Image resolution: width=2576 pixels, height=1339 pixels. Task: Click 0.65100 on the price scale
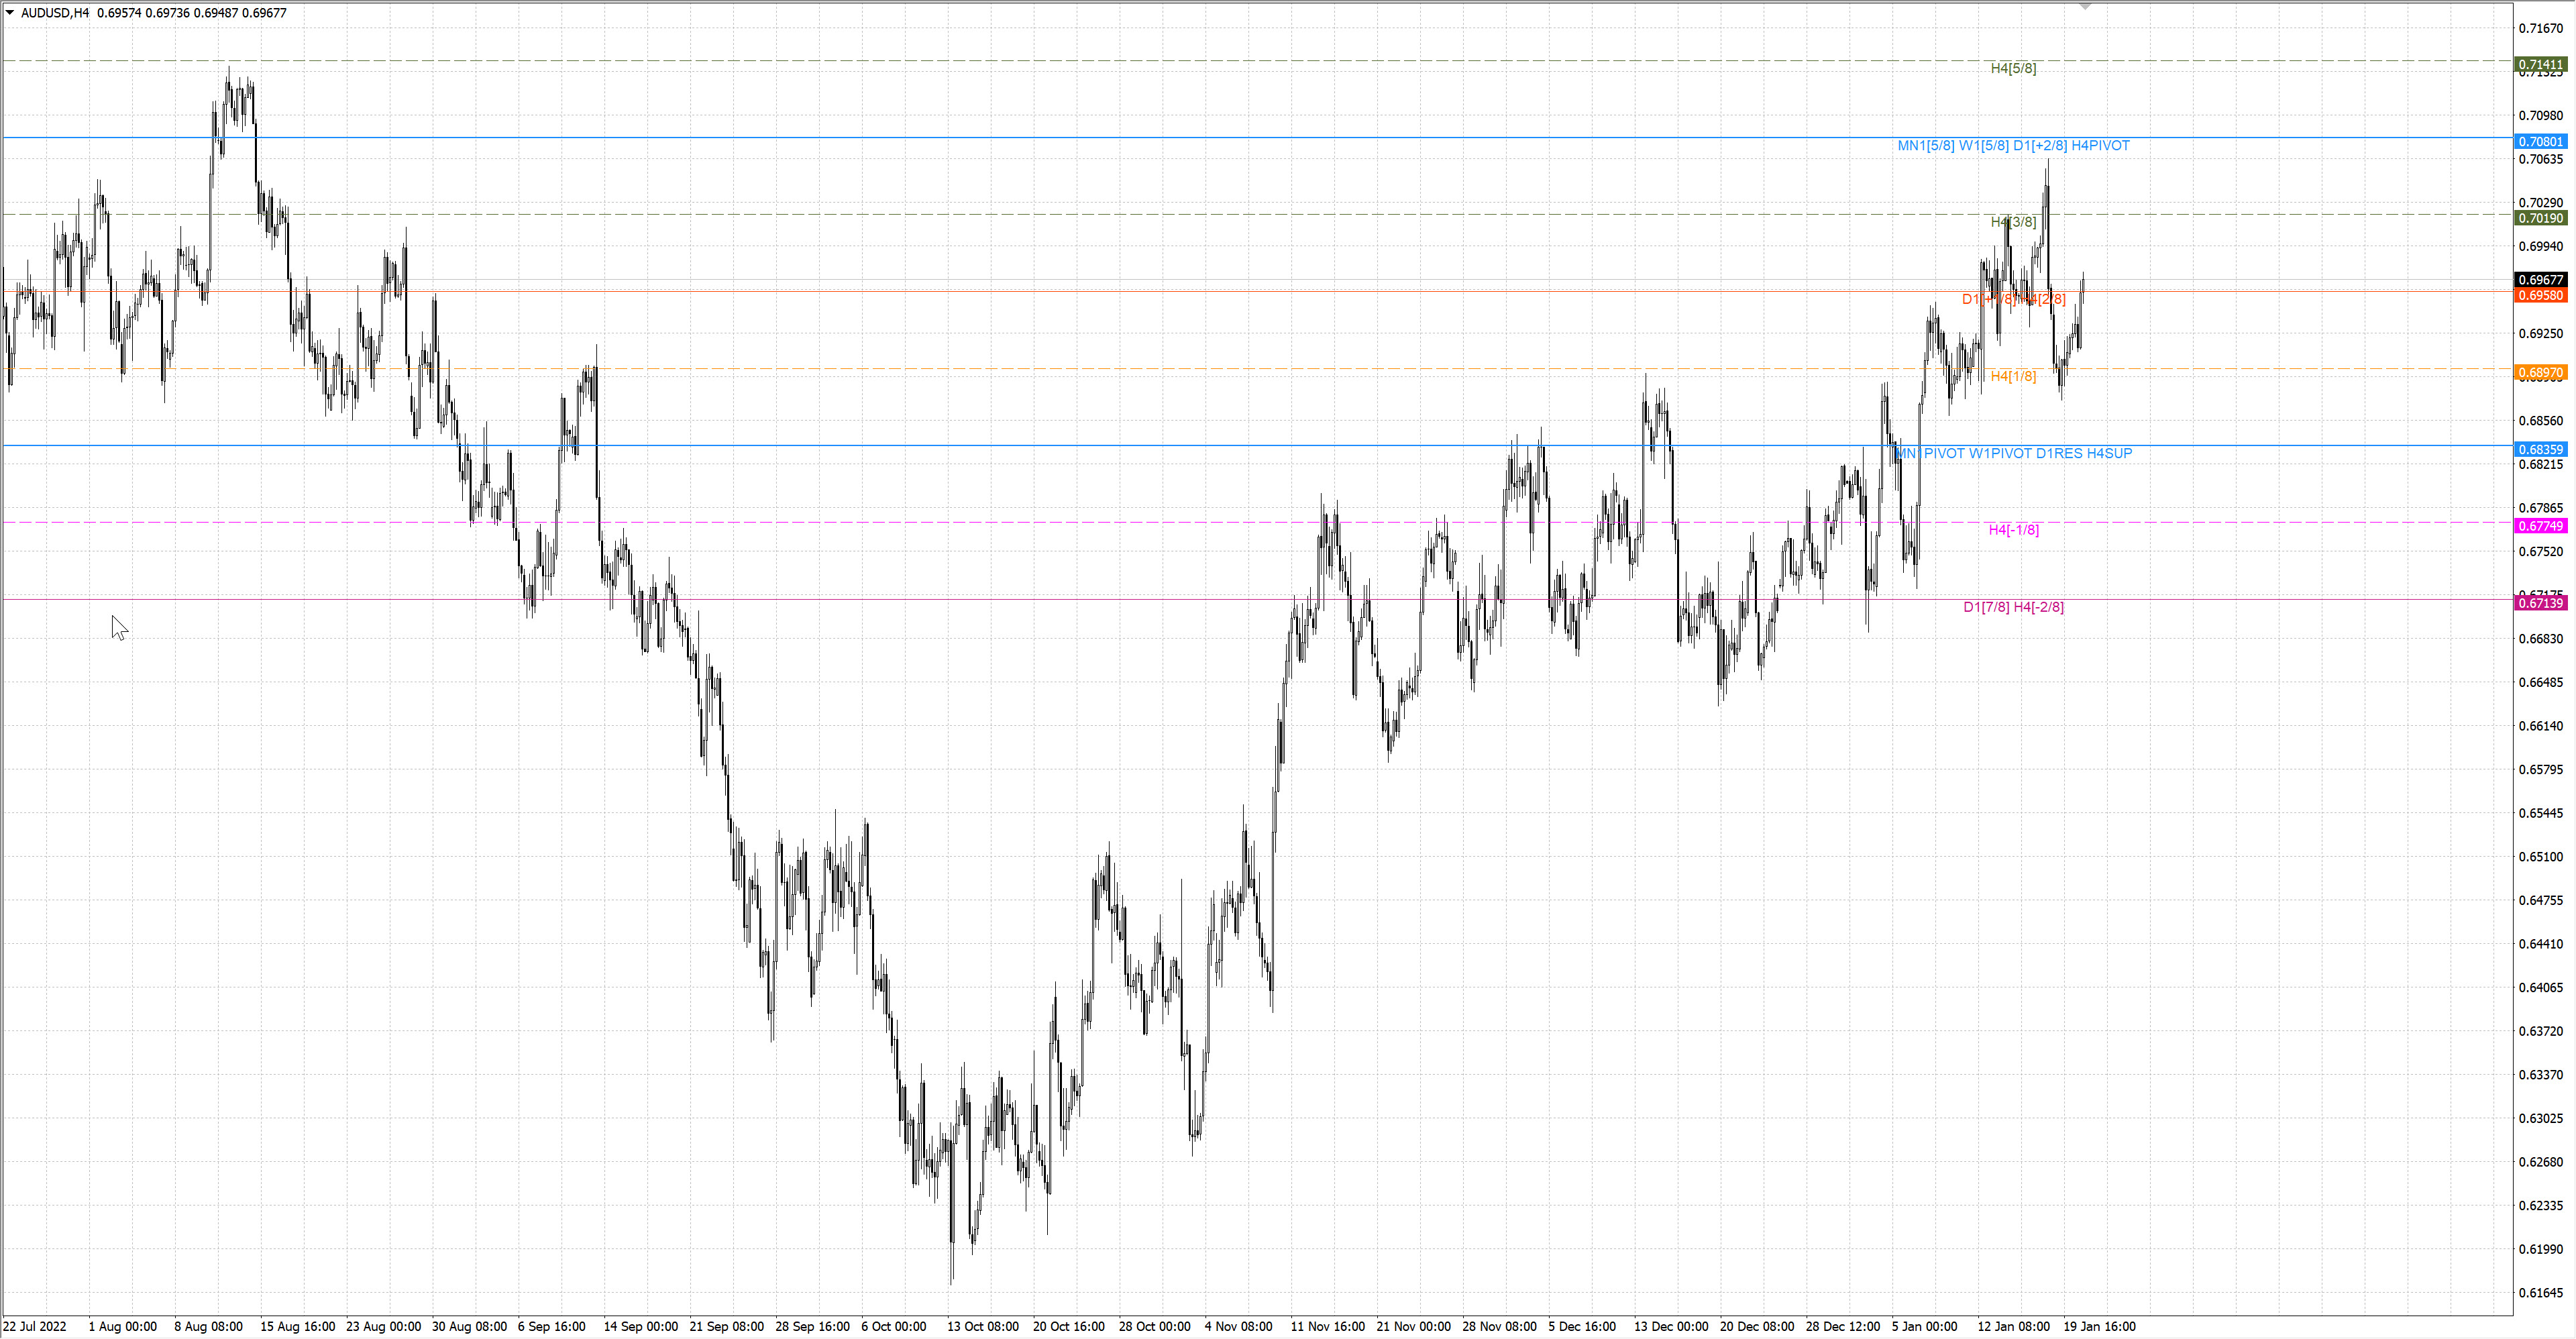tap(2540, 857)
